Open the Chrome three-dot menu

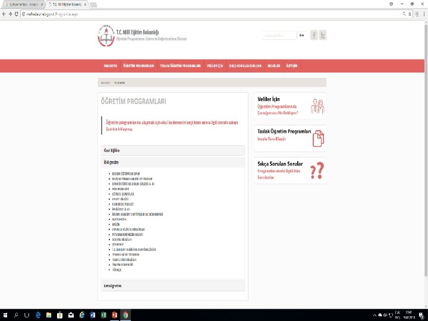424,14
